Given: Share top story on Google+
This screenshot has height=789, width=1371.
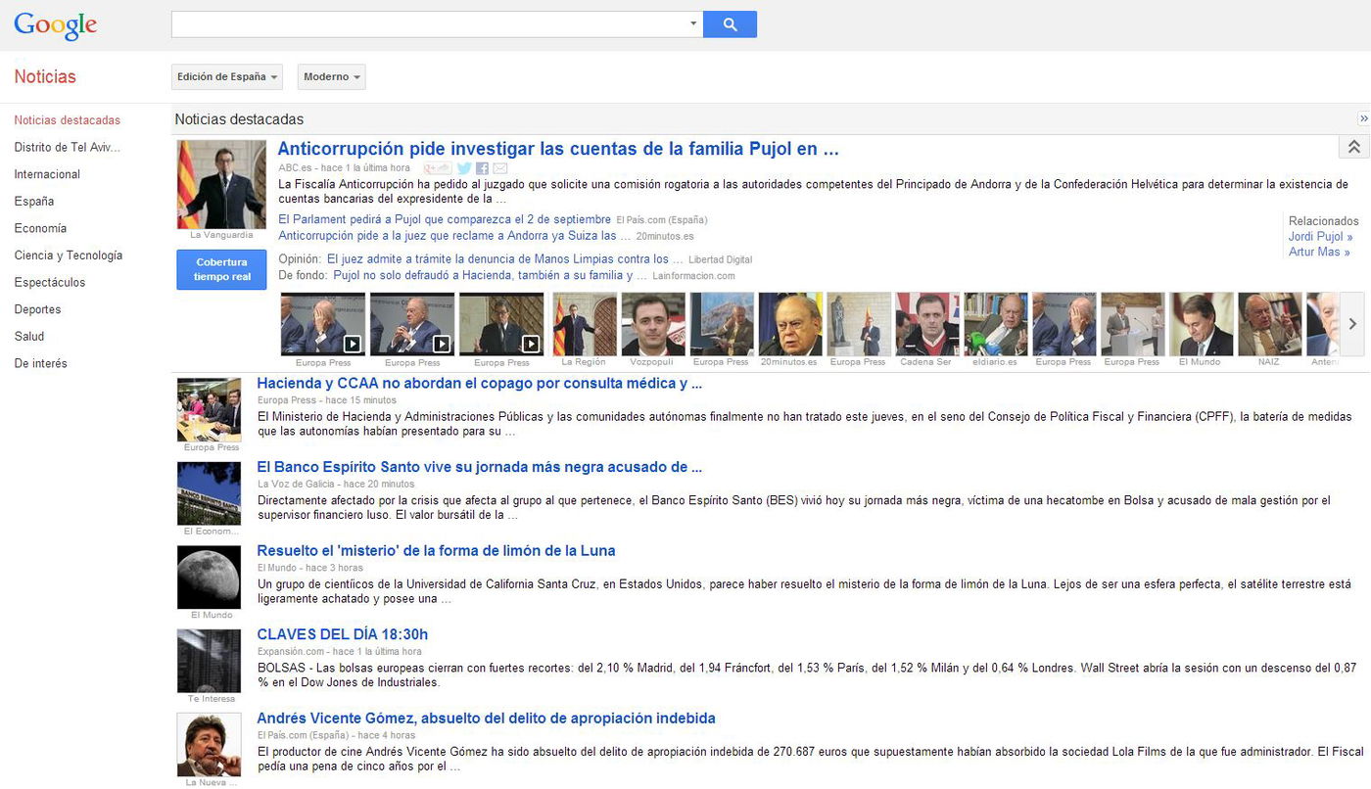Looking at the screenshot, I should point(437,168).
